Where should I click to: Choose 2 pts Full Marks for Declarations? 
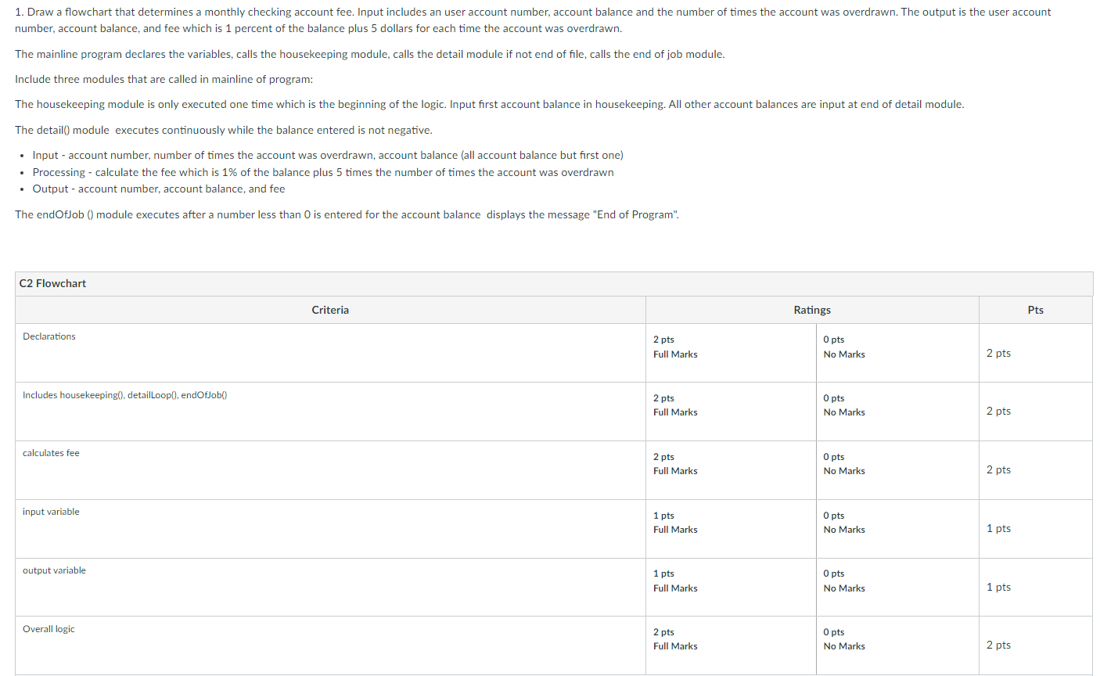tap(675, 347)
